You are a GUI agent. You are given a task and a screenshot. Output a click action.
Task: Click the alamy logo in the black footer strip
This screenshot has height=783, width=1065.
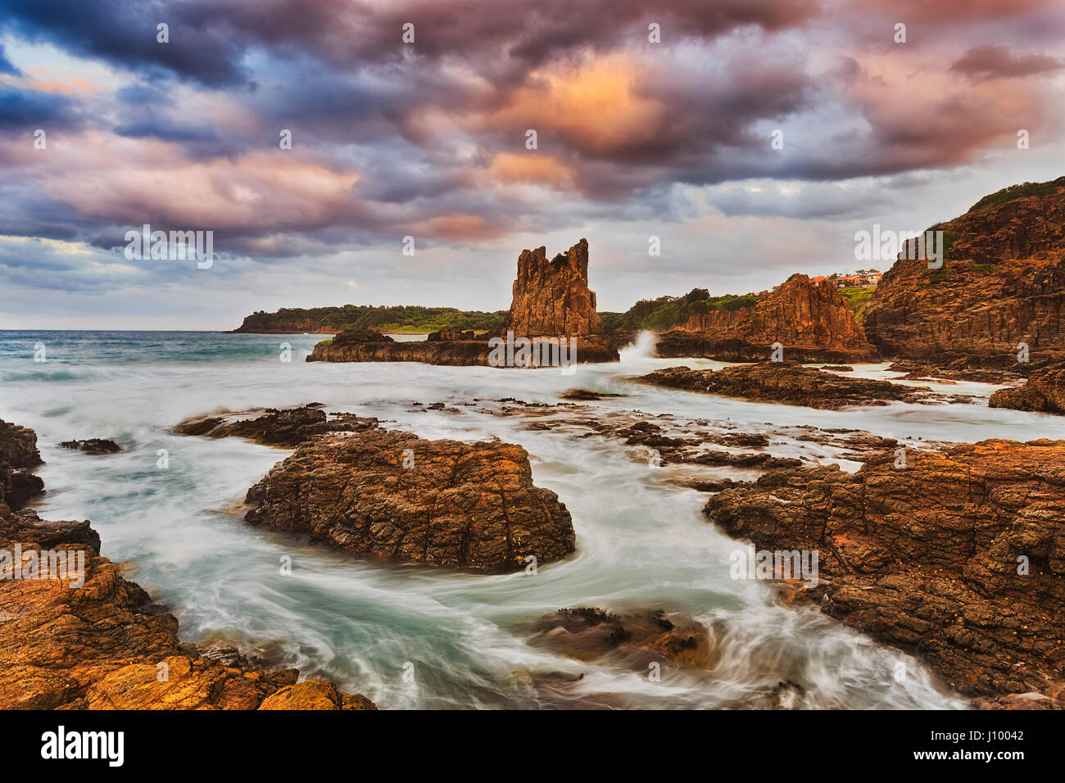pos(82,746)
